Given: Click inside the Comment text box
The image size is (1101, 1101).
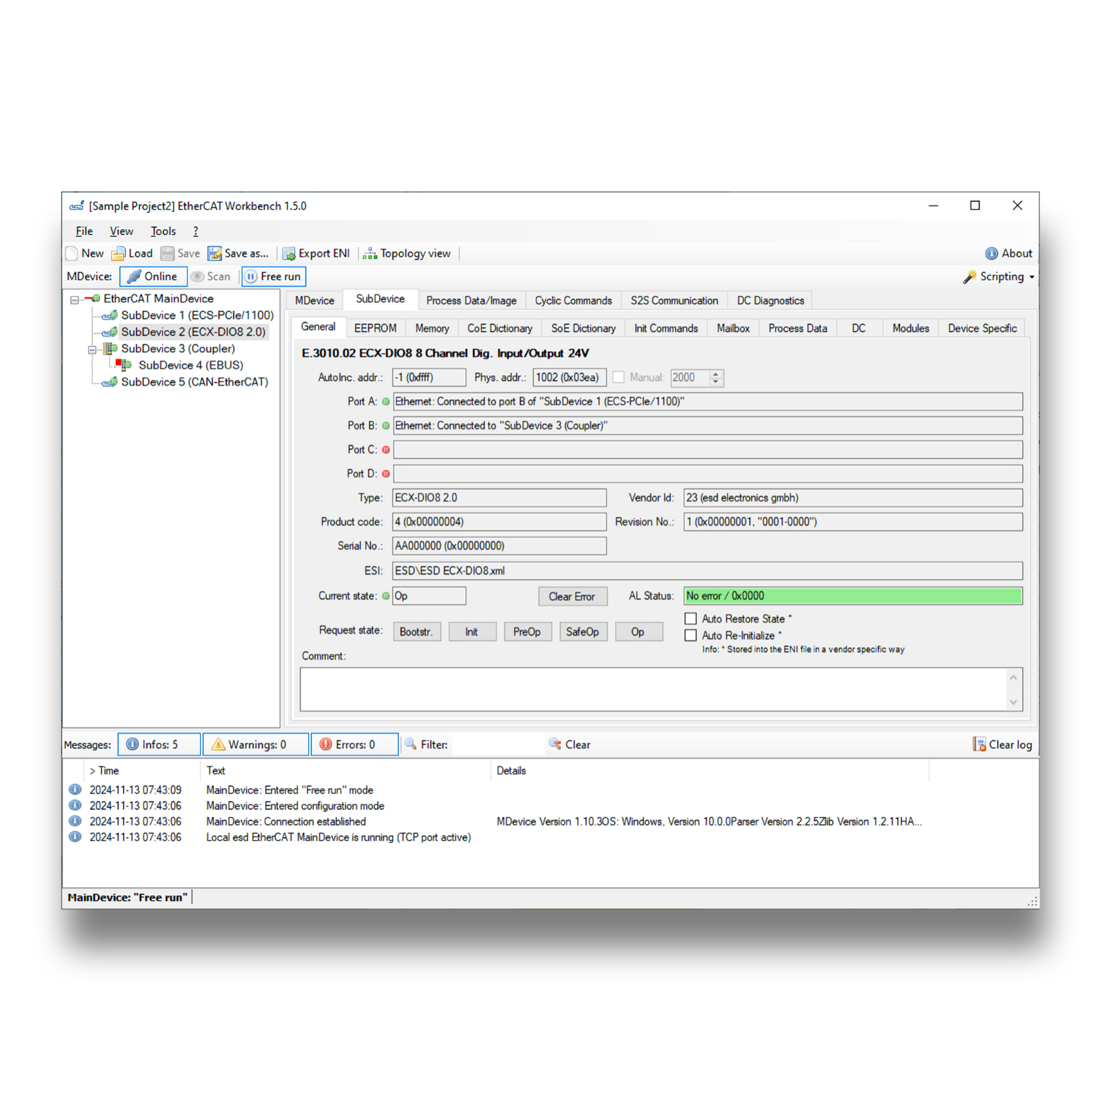Looking at the screenshot, I should click(x=652, y=689).
